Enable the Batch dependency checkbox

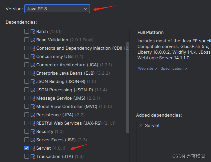(27, 31)
